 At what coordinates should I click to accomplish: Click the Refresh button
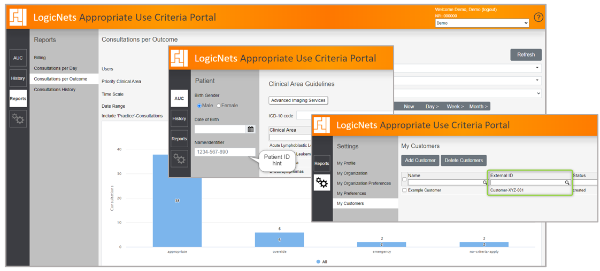click(x=526, y=54)
